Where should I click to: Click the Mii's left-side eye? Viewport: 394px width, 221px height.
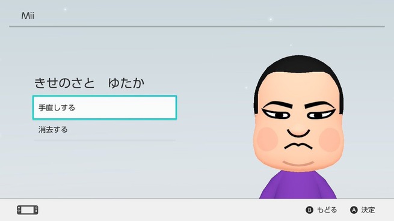[x=276, y=114]
